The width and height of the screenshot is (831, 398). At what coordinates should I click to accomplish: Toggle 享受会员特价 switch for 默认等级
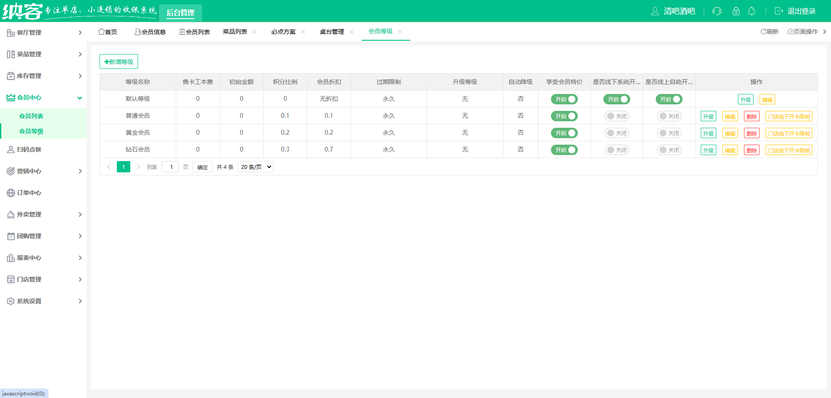click(x=564, y=99)
